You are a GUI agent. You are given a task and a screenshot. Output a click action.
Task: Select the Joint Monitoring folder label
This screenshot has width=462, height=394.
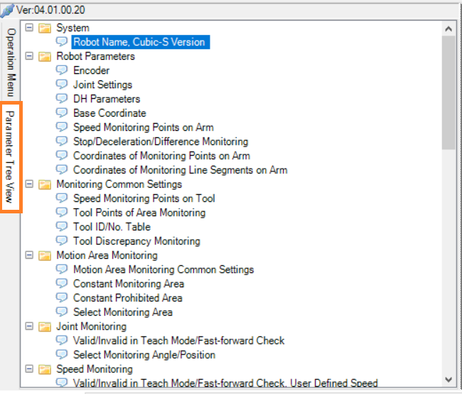(x=92, y=326)
